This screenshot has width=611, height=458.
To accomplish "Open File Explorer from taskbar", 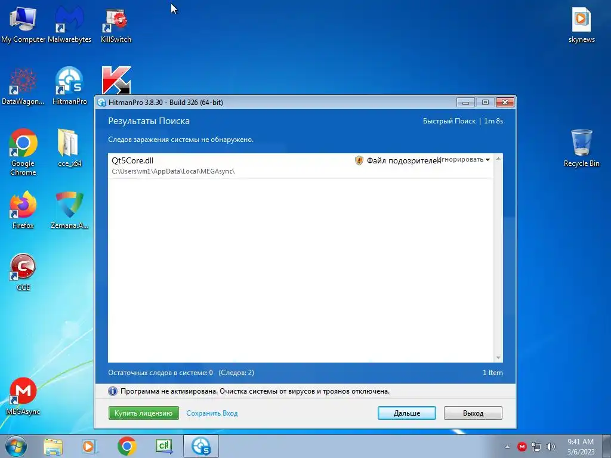I will pos(53,446).
